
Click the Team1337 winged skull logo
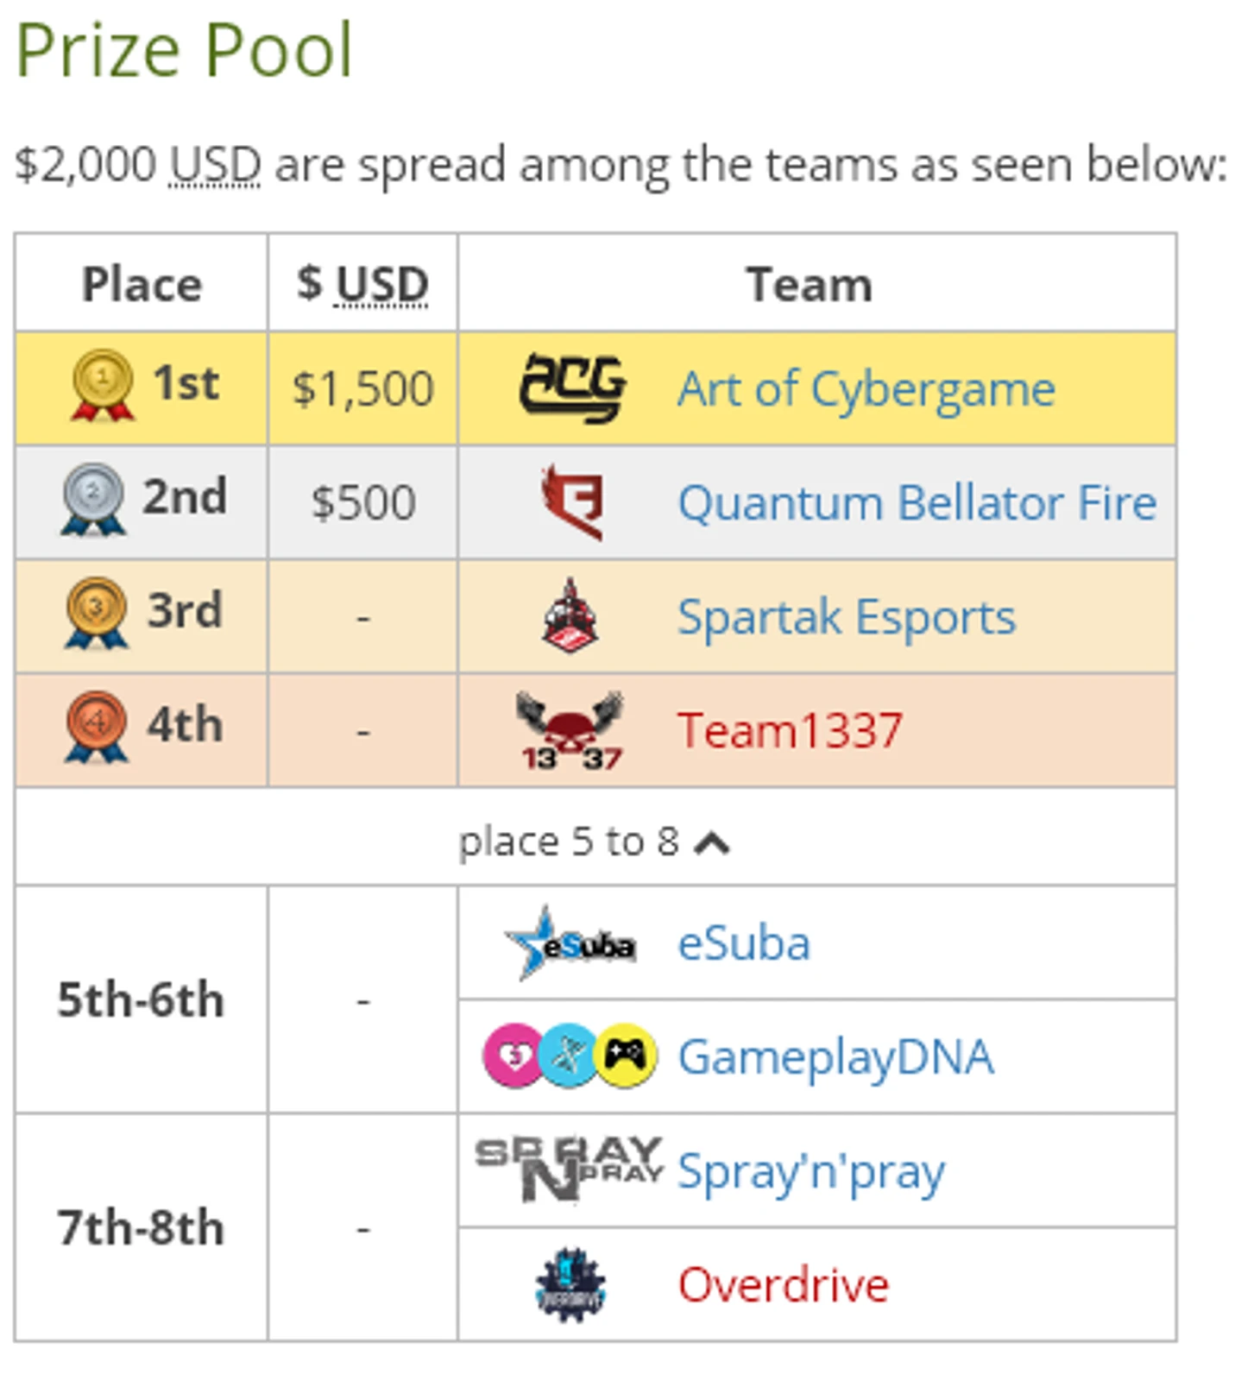pos(570,730)
